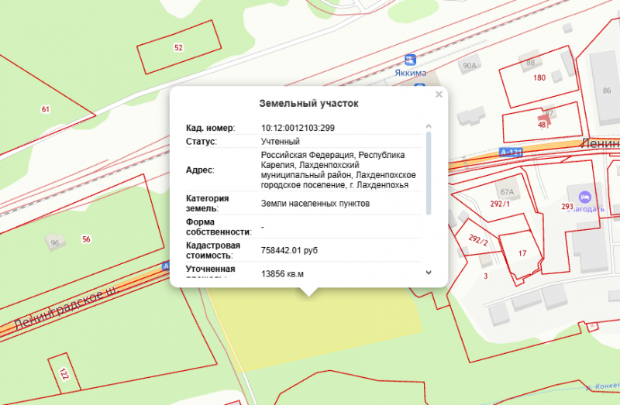Viewport: 620px width, 405px height.
Task: Click the highlighted yellow land parcel
Action: pyautogui.click(x=316, y=330)
